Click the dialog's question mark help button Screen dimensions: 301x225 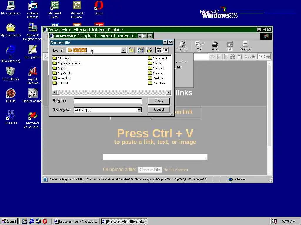[165, 42]
